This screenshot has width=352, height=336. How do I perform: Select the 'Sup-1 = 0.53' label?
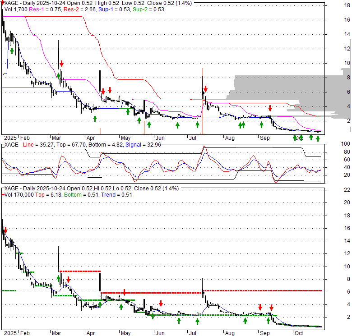point(115,9)
